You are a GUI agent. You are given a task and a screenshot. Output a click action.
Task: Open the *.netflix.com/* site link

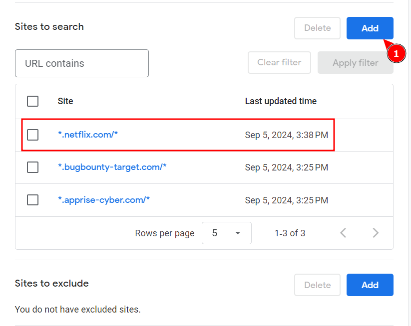point(88,135)
